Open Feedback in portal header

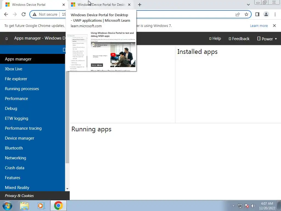(x=239, y=38)
